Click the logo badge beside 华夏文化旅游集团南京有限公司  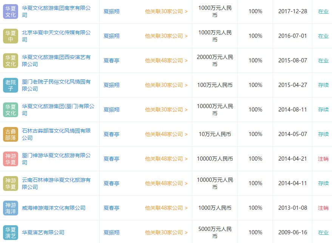11,11
